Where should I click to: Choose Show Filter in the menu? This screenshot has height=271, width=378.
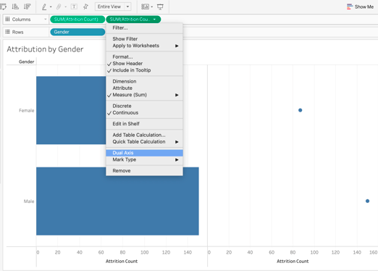(144, 39)
